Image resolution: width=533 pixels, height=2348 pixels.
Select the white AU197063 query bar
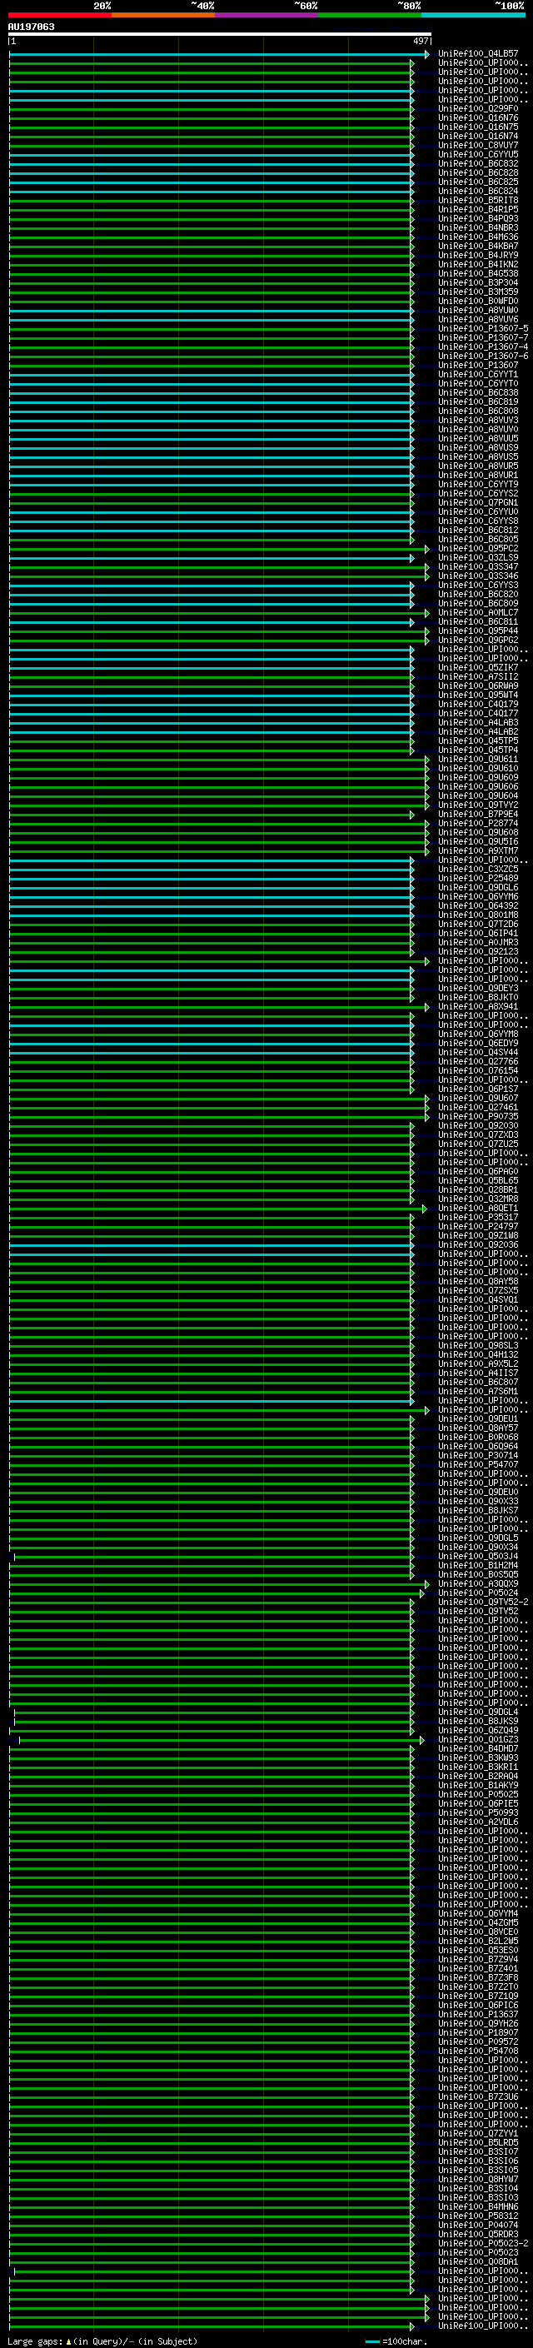pyautogui.click(x=220, y=35)
